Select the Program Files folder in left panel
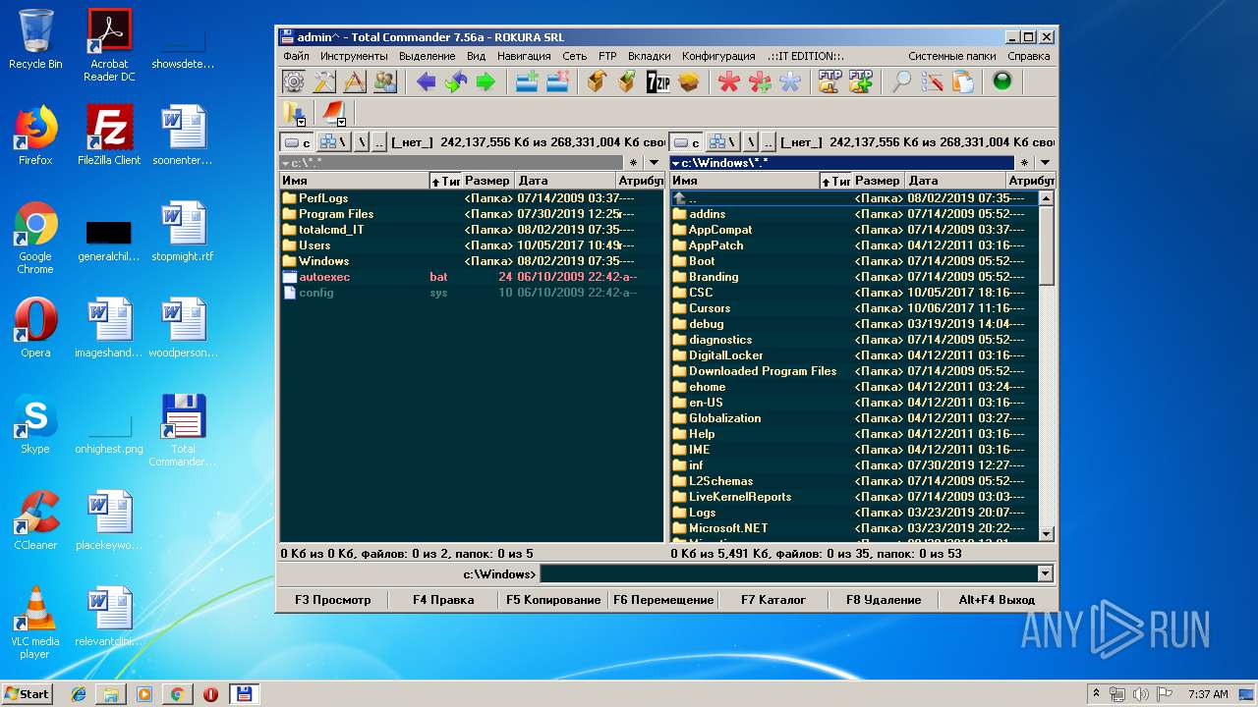Image resolution: width=1258 pixels, height=707 pixels. [x=336, y=214]
